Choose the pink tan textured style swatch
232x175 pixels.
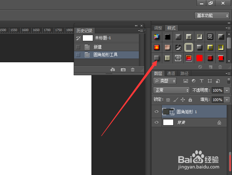click(x=168, y=47)
